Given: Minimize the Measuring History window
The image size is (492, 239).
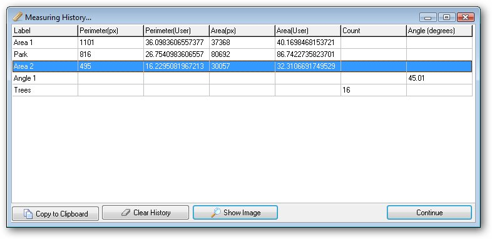Looking at the screenshot, I should coord(428,18).
